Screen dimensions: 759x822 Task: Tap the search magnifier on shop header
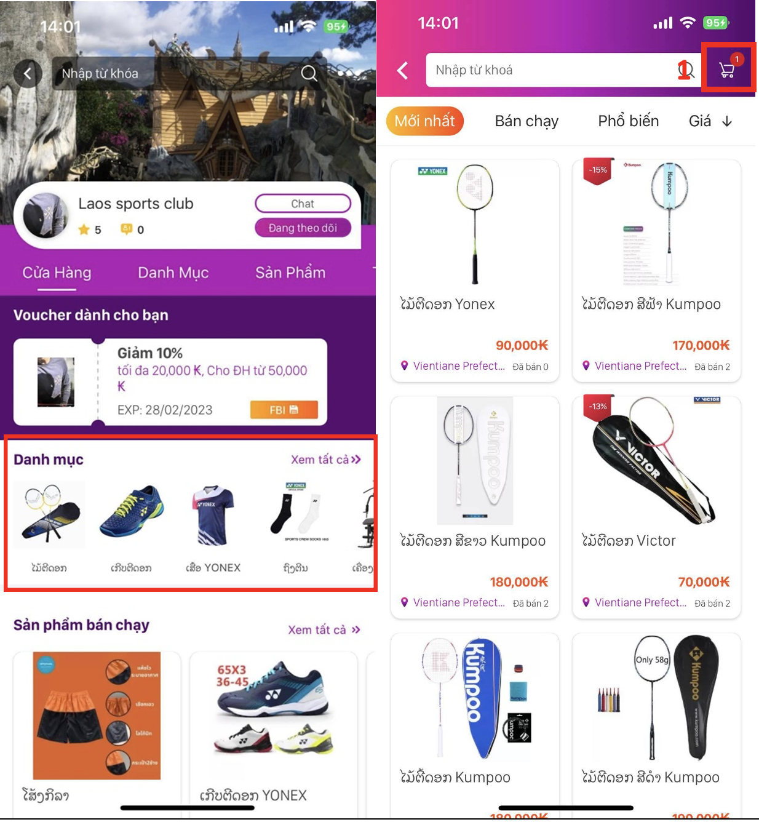tap(309, 74)
